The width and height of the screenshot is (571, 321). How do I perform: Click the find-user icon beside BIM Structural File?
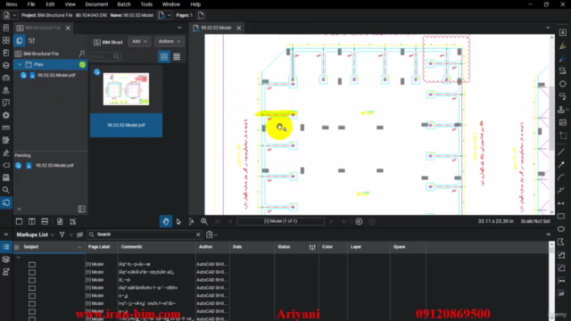point(81,53)
